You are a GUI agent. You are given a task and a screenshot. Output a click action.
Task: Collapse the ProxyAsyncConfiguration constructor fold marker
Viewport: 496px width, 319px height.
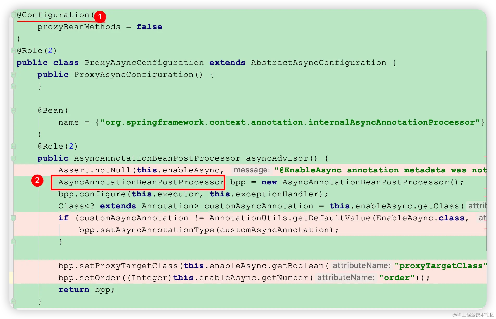coord(13,75)
